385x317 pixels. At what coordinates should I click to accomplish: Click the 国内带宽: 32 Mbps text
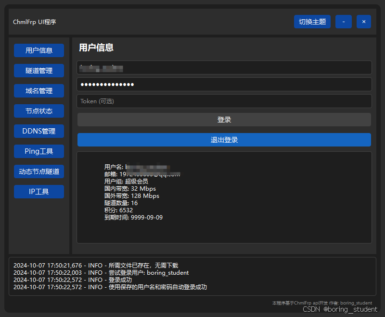(x=130, y=189)
